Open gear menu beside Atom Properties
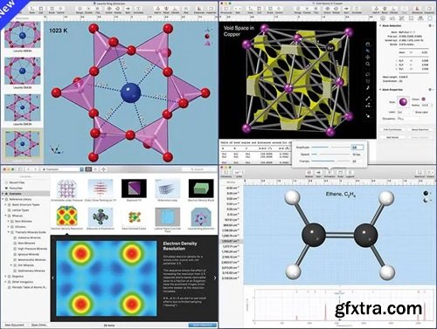437x329 pixels. (430, 90)
